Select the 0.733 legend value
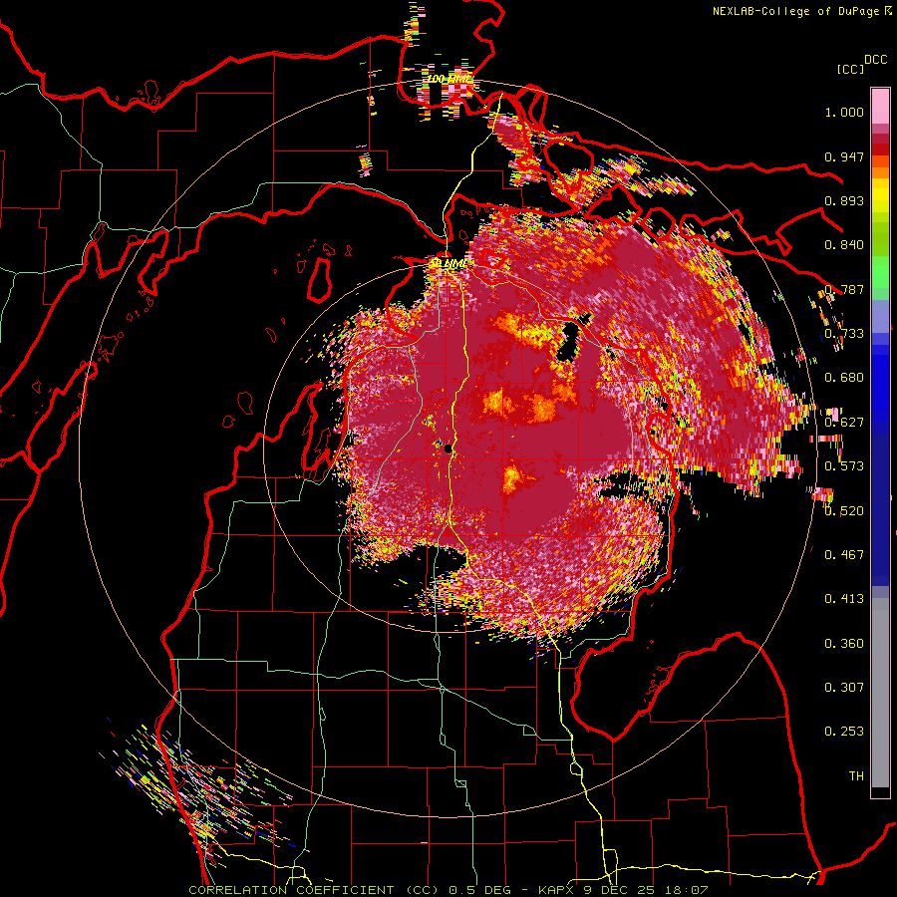897x897 pixels. 844,334
